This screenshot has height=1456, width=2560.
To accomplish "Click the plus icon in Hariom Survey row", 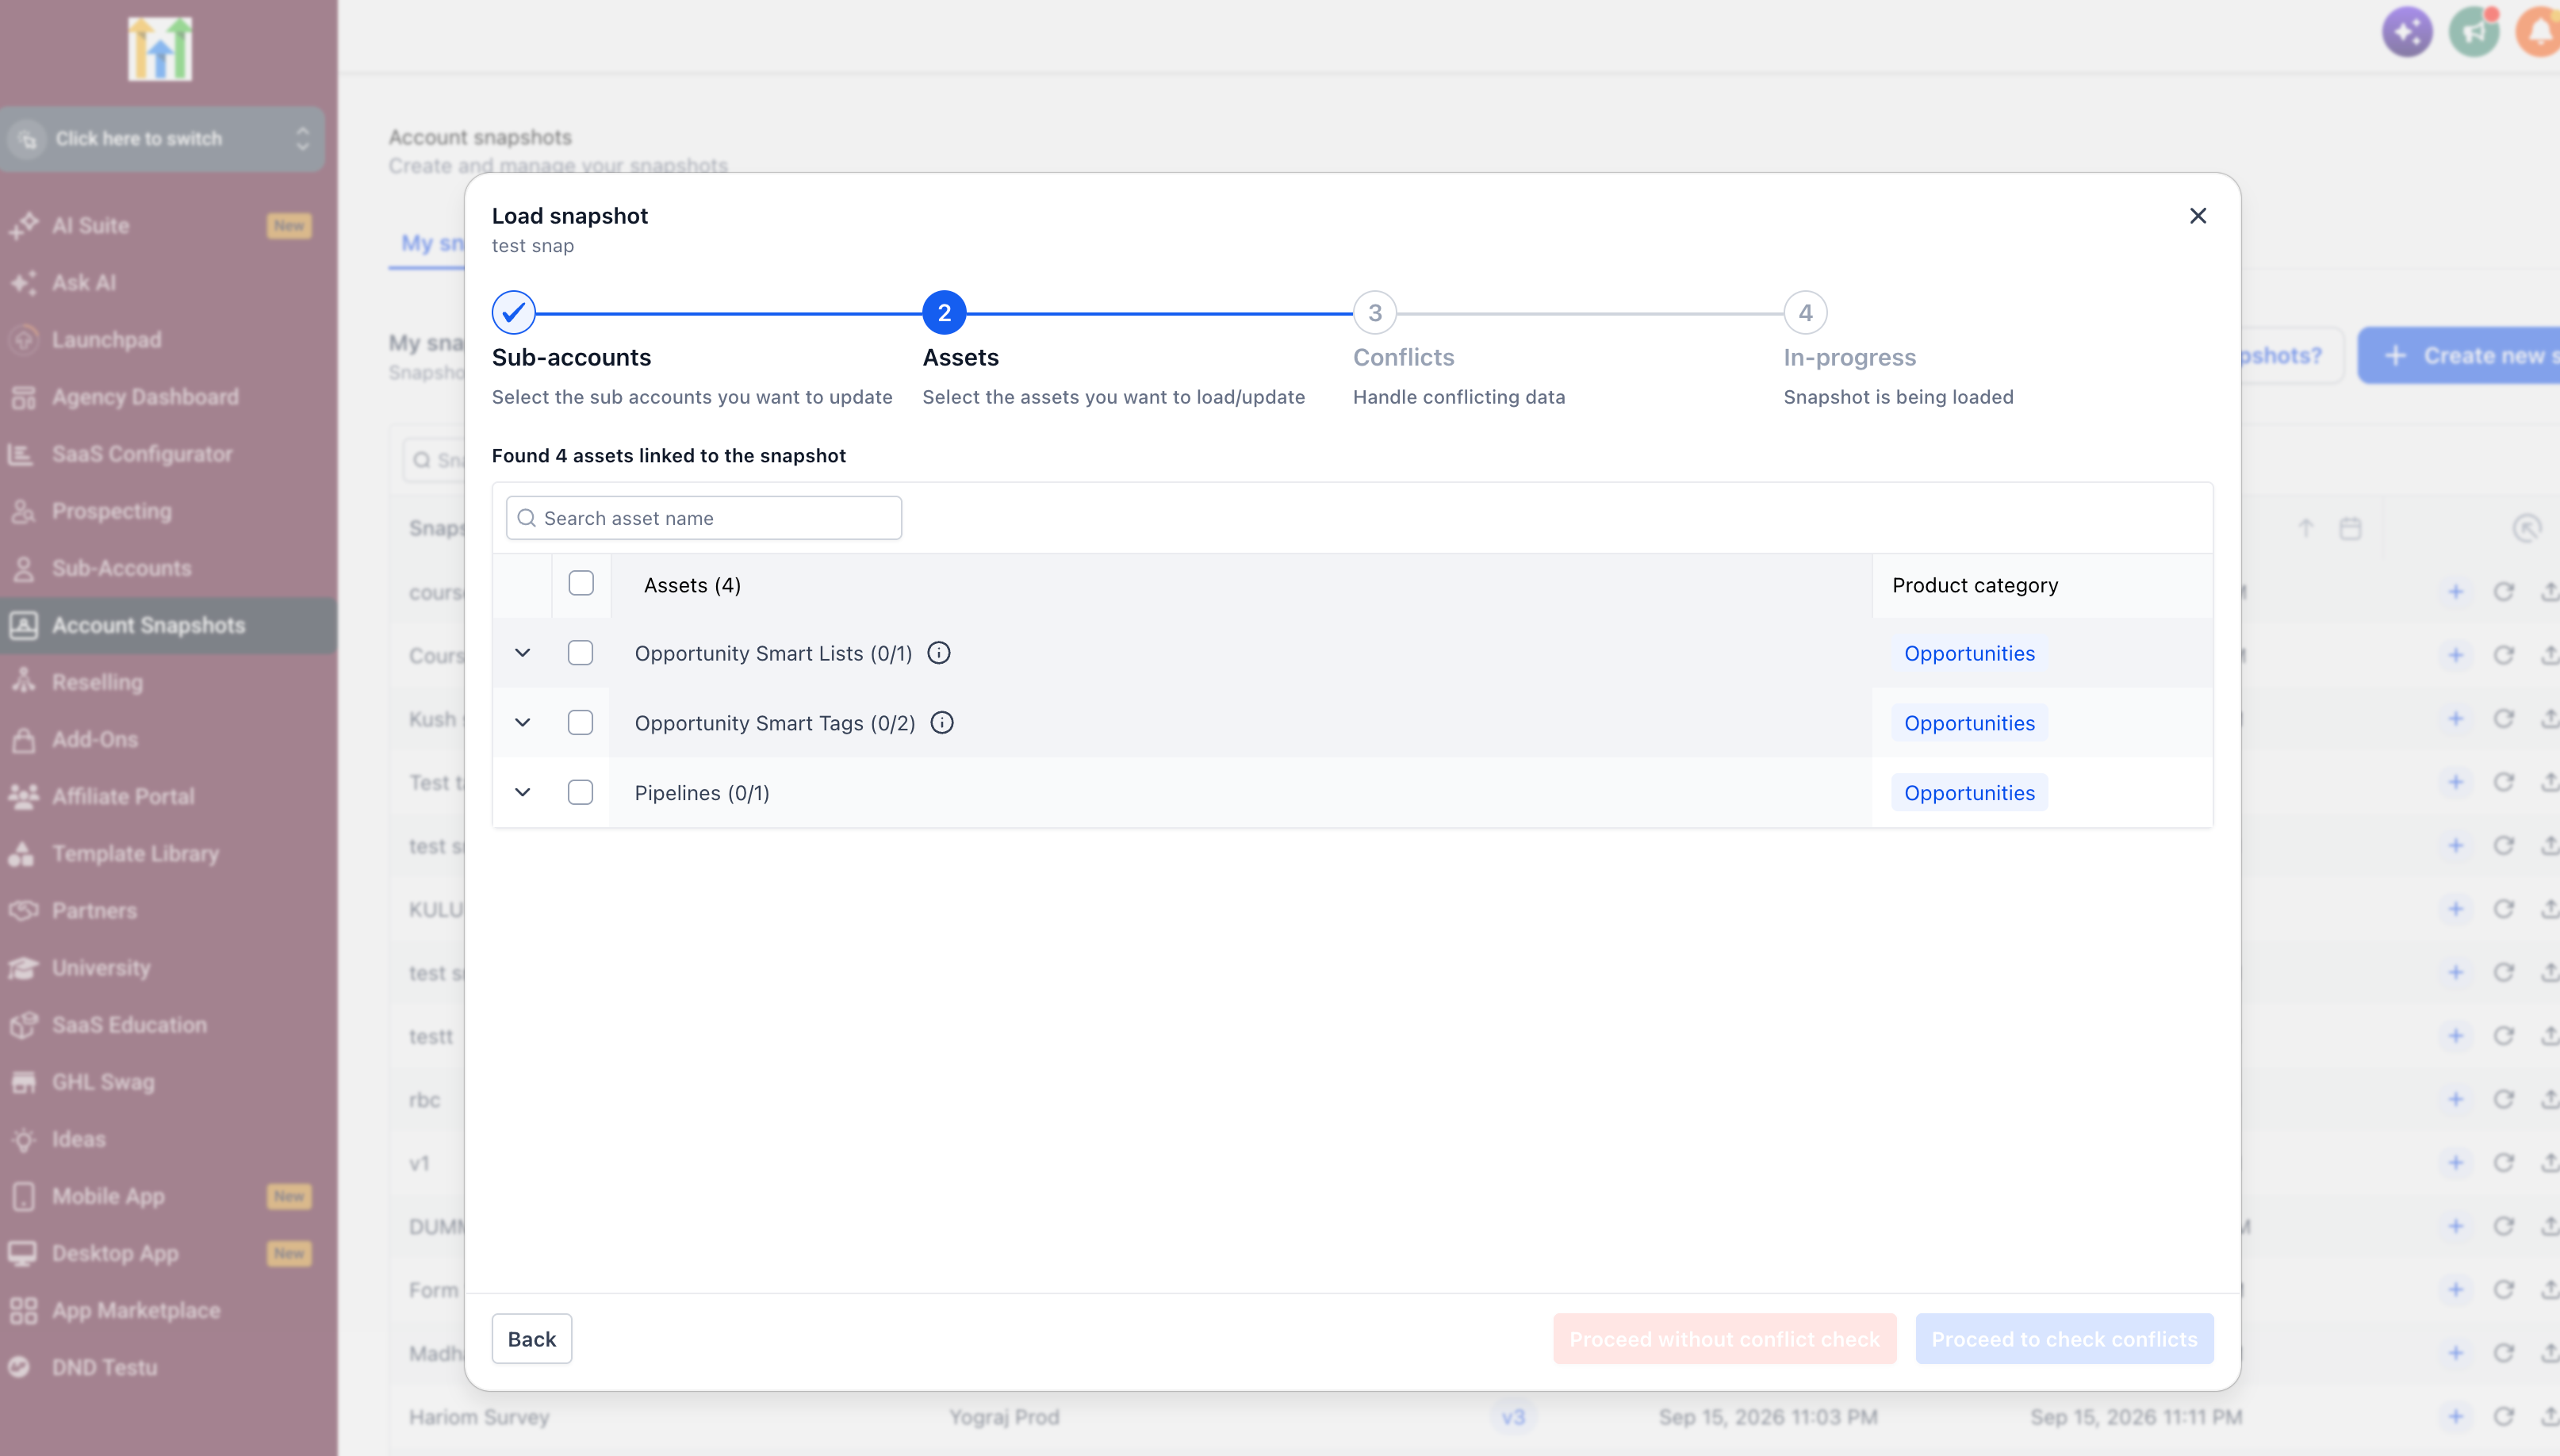I will click(2455, 1416).
